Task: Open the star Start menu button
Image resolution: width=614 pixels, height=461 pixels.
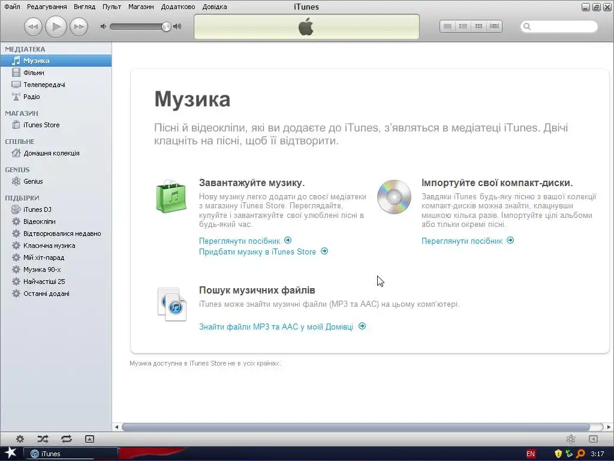Action: pyautogui.click(x=11, y=453)
